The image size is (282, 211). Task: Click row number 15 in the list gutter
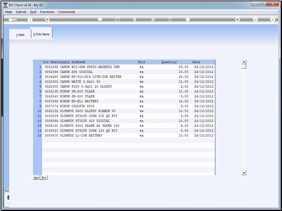pos(40,136)
